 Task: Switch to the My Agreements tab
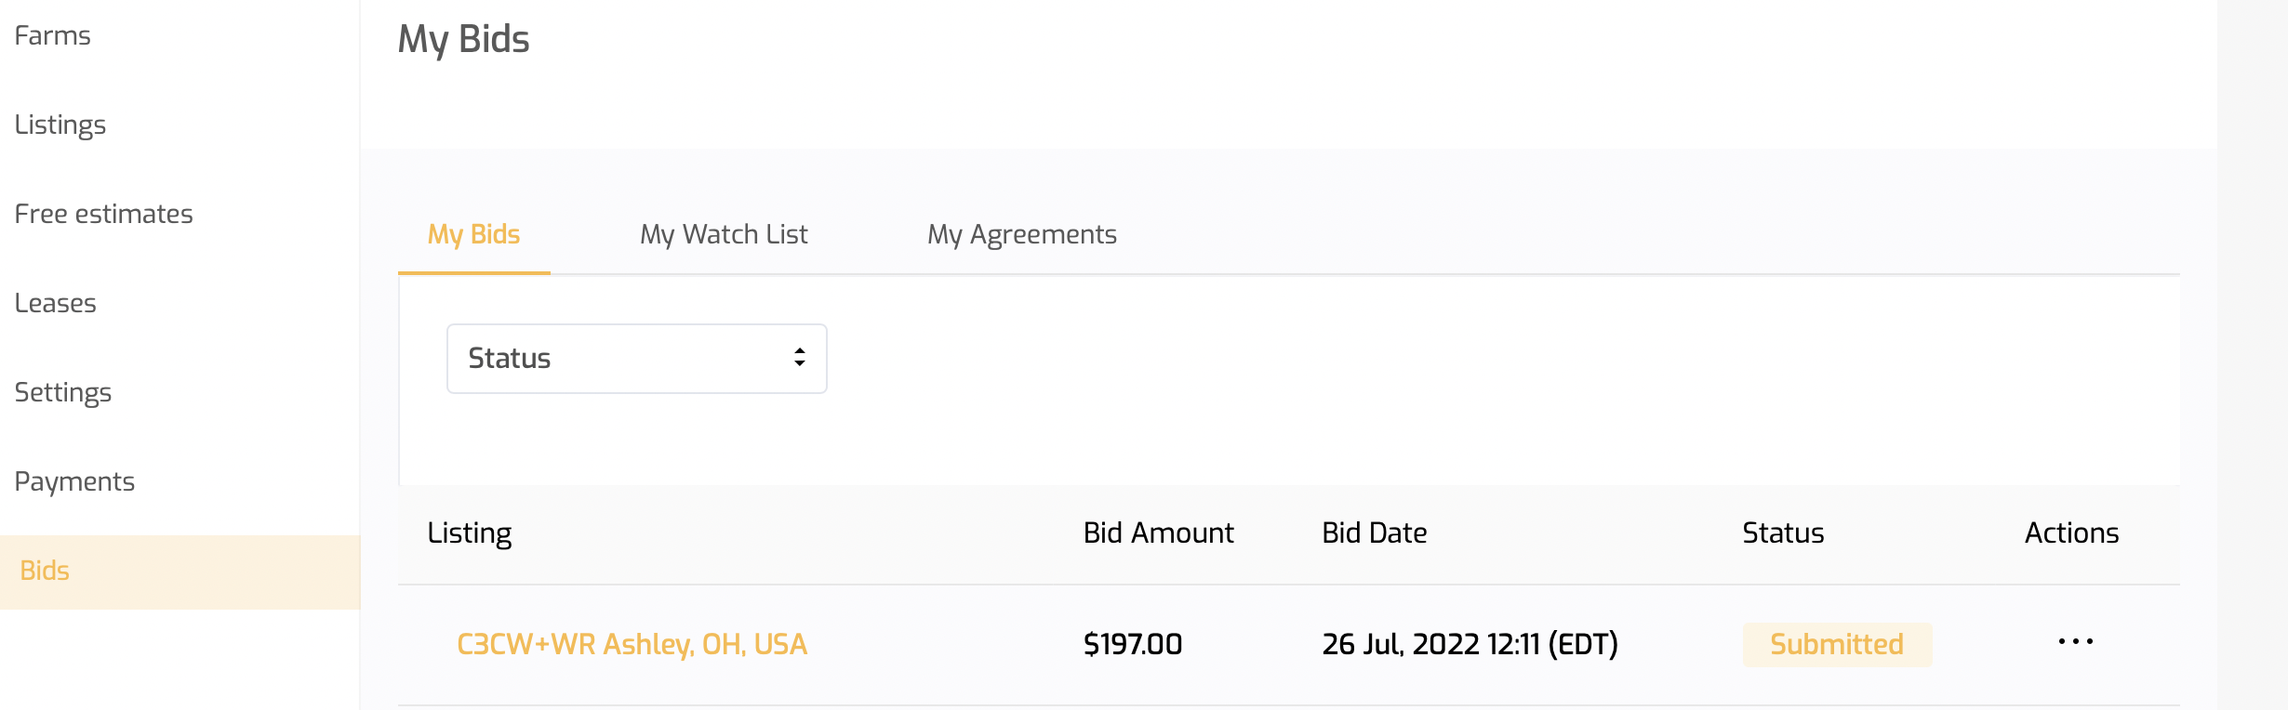1021,234
